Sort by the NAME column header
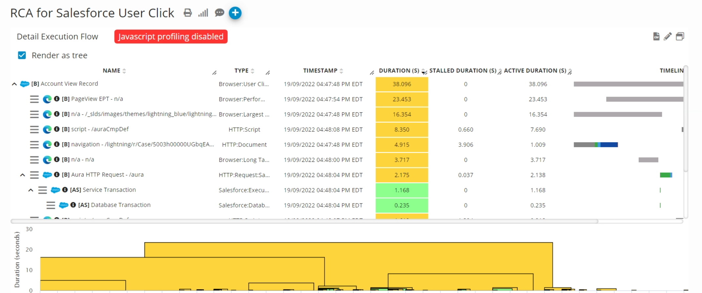 click(x=112, y=70)
